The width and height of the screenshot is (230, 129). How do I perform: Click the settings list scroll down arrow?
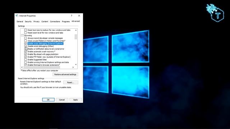point(76,64)
